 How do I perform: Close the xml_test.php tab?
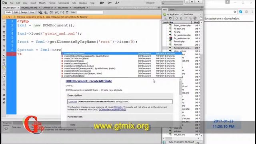click(x=87, y=8)
